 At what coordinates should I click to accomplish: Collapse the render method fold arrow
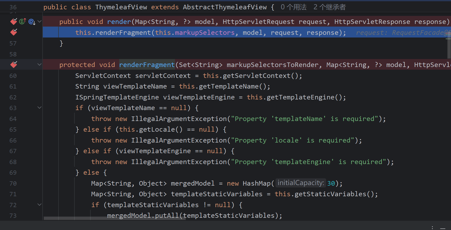click(x=39, y=21)
